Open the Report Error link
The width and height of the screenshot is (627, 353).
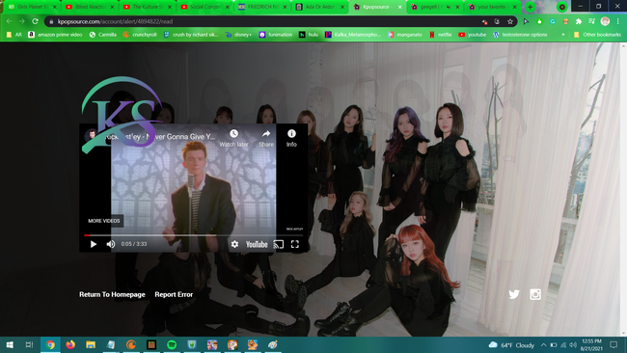pyautogui.click(x=174, y=294)
